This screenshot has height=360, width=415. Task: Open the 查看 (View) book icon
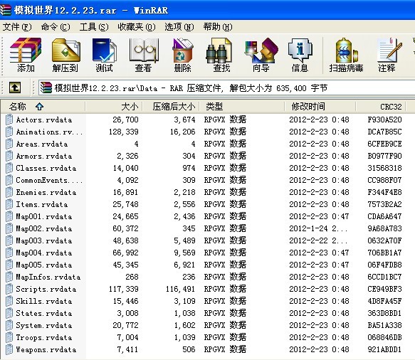(x=144, y=55)
